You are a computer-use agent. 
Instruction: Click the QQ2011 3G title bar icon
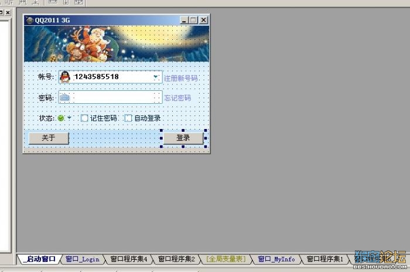click(x=30, y=20)
